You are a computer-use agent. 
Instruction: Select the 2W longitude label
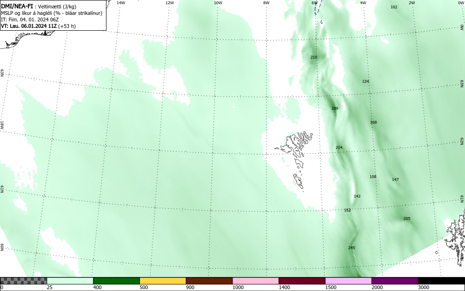pyautogui.click(x=412, y=3)
